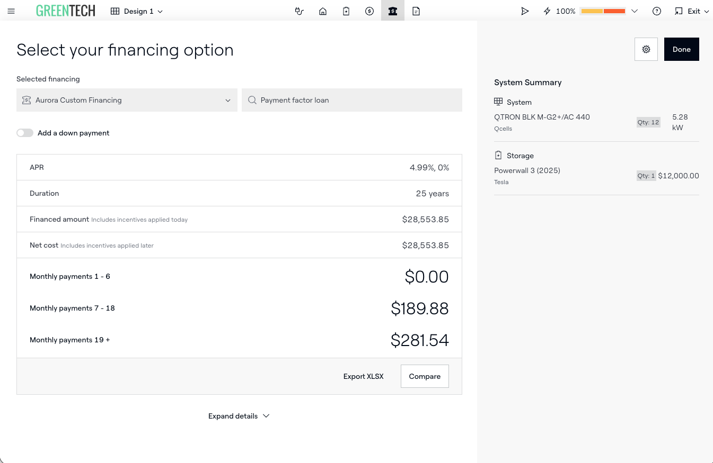Click the Monthly payments 1 - 6 label

[70, 276]
